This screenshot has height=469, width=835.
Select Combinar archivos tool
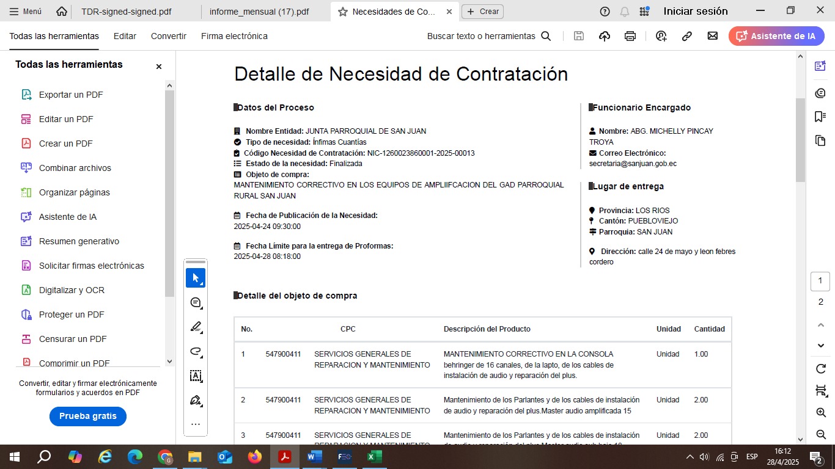coord(75,168)
